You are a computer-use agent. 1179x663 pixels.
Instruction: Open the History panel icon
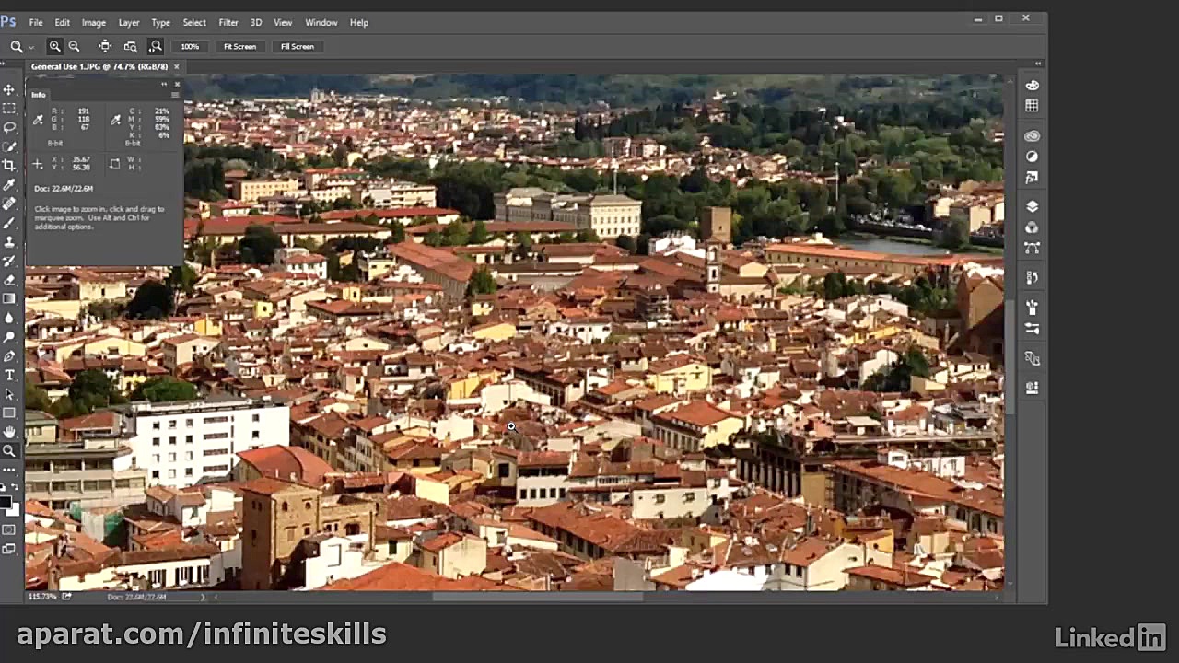1032,277
